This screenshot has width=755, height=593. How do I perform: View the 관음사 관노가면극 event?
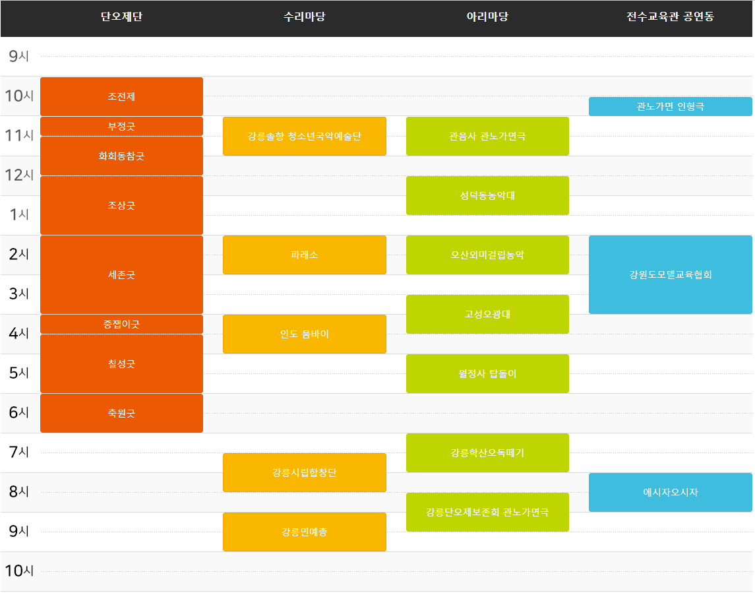(x=487, y=137)
